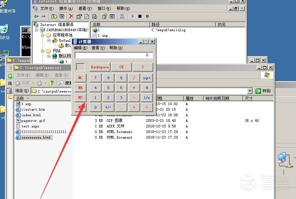This screenshot has width=296, height=199.
Task: Open View (查看) menu in Calculator
Action: (x=98, y=48)
